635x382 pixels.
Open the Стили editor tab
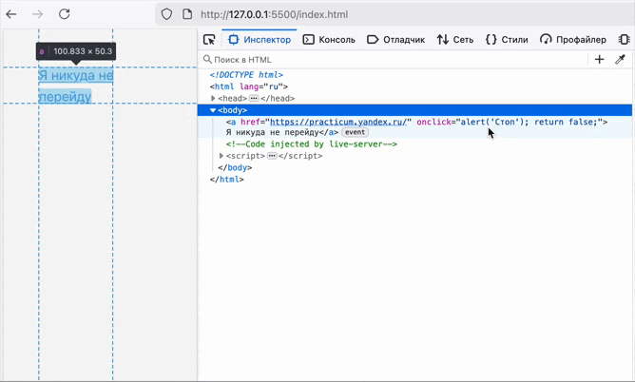(x=507, y=40)
